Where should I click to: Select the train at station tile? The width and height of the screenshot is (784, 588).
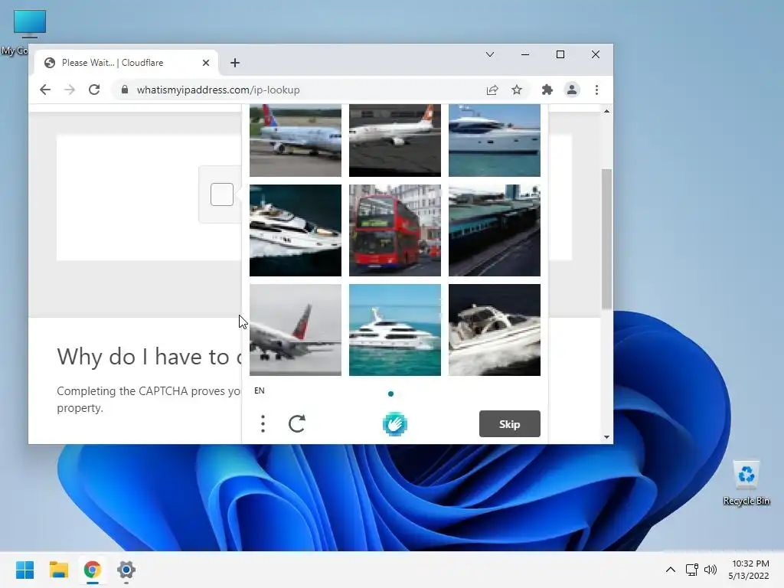[x=495, y=230]
